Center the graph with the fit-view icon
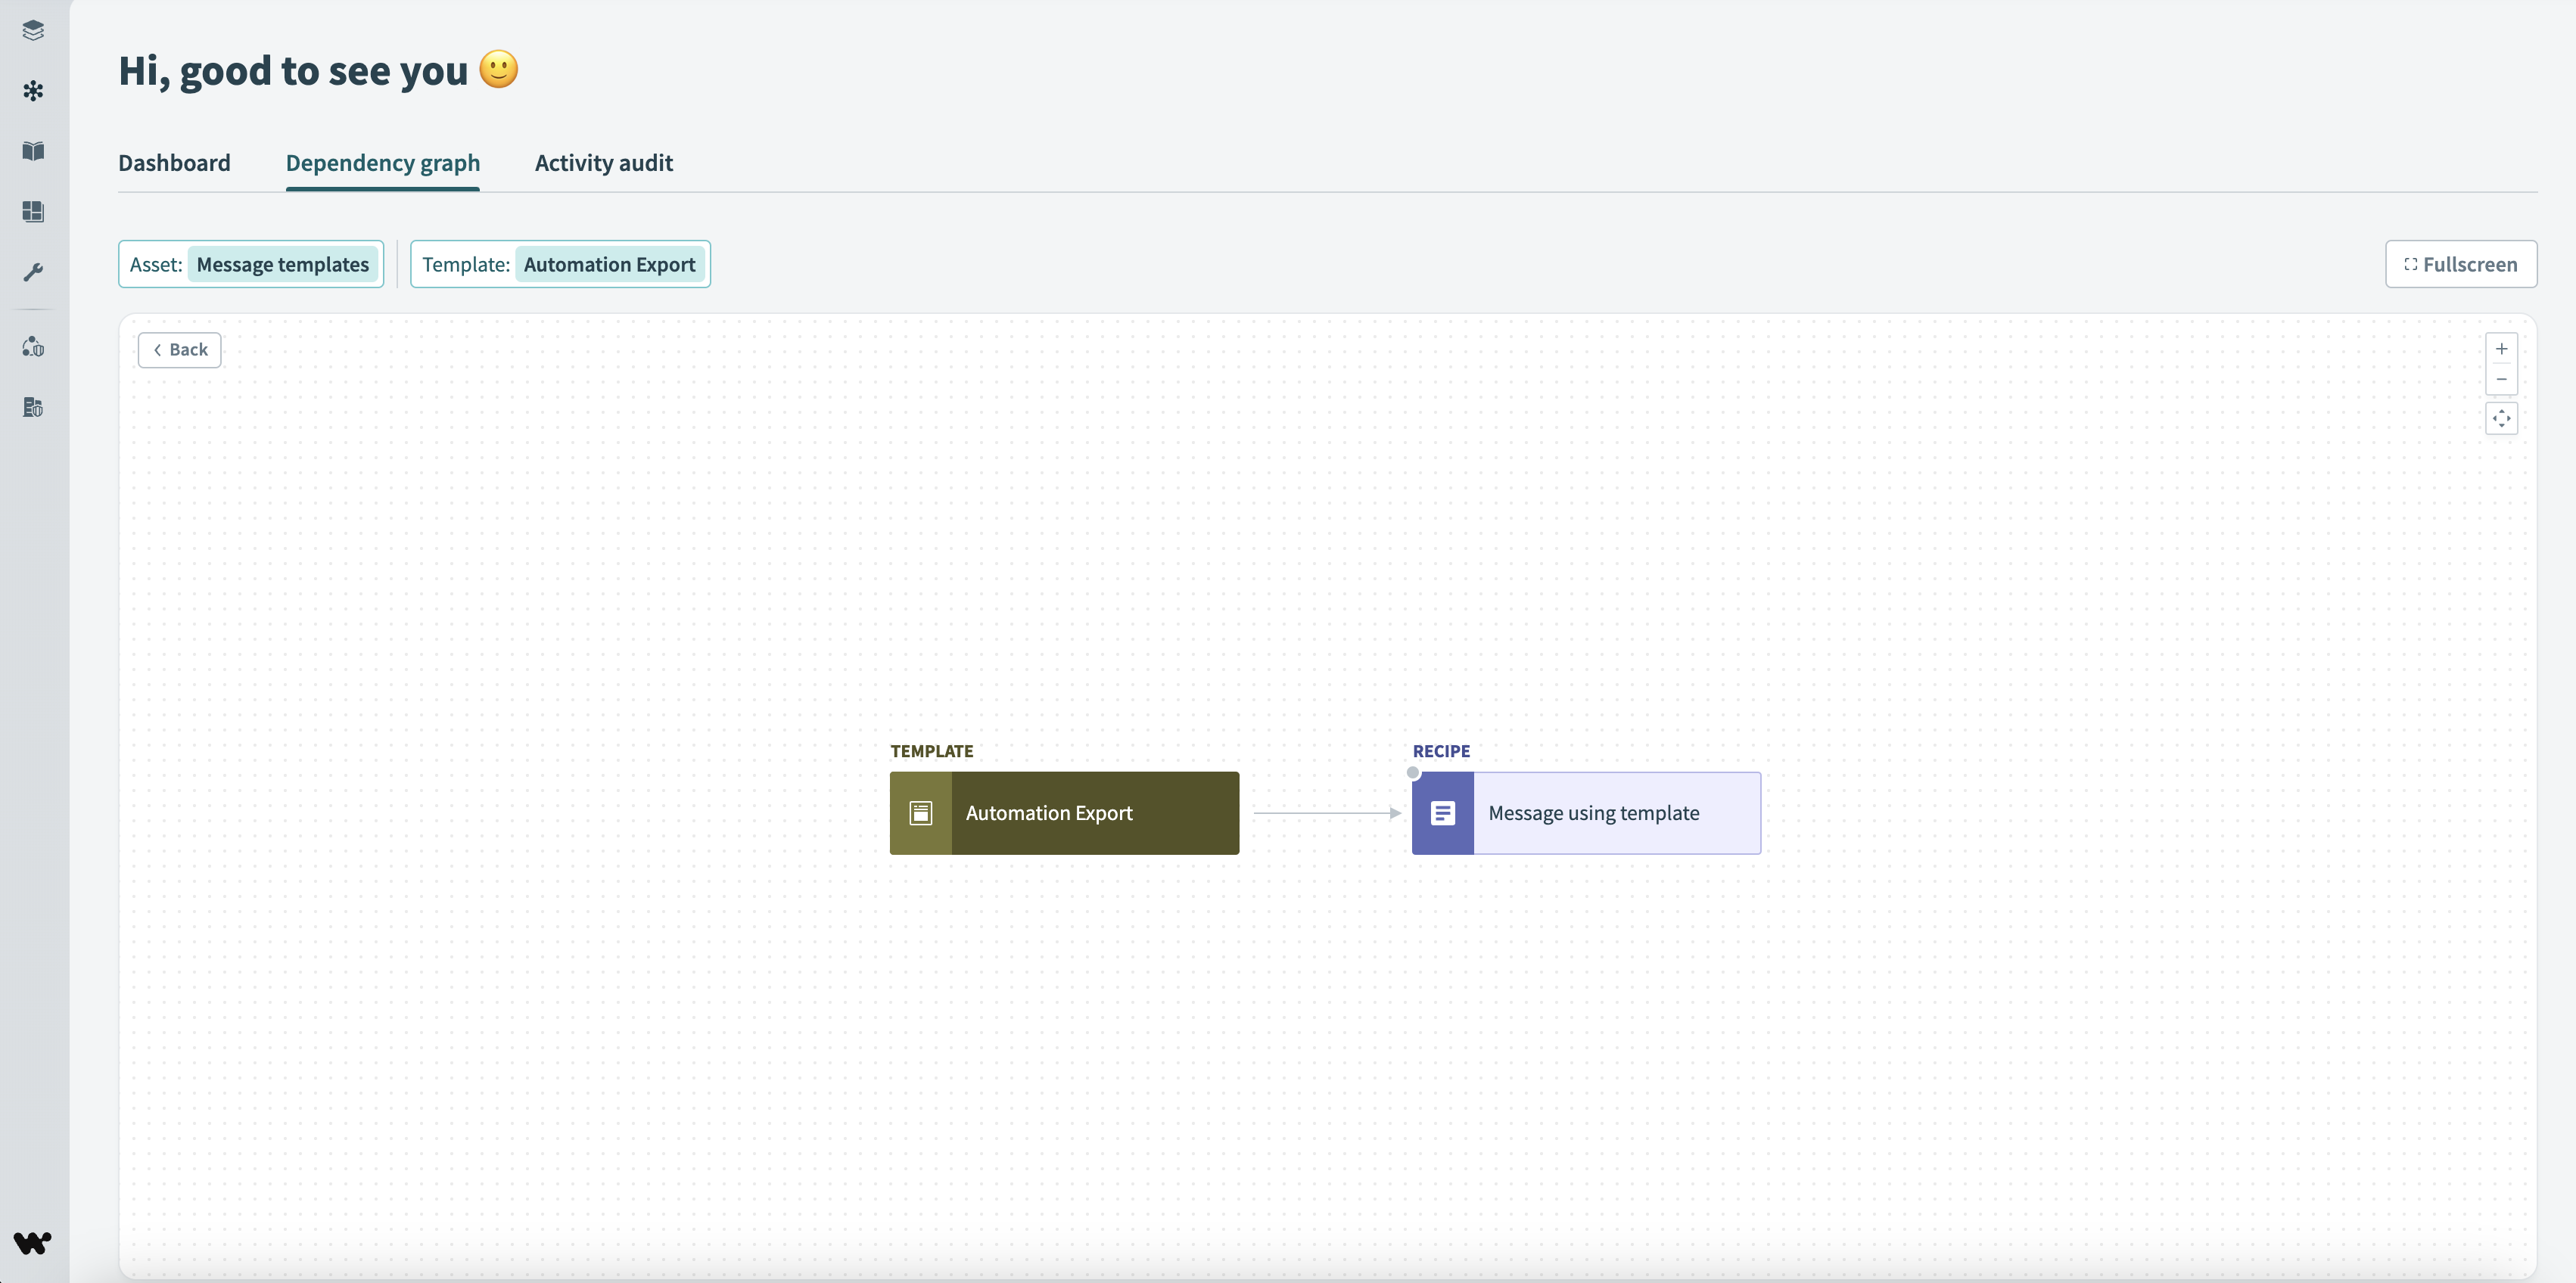The height and width of the screenshot is (1283, 2576). click(2501, 419)
